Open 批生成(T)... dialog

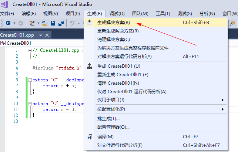coord(156,119)
